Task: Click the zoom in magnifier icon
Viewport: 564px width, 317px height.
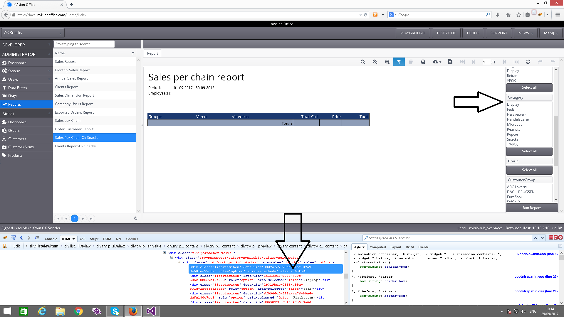Action: tap(387, 62)
